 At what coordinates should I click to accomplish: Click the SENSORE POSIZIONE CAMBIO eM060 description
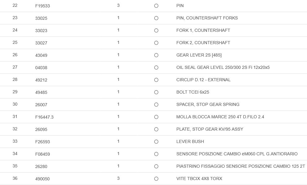click(237, 154)
